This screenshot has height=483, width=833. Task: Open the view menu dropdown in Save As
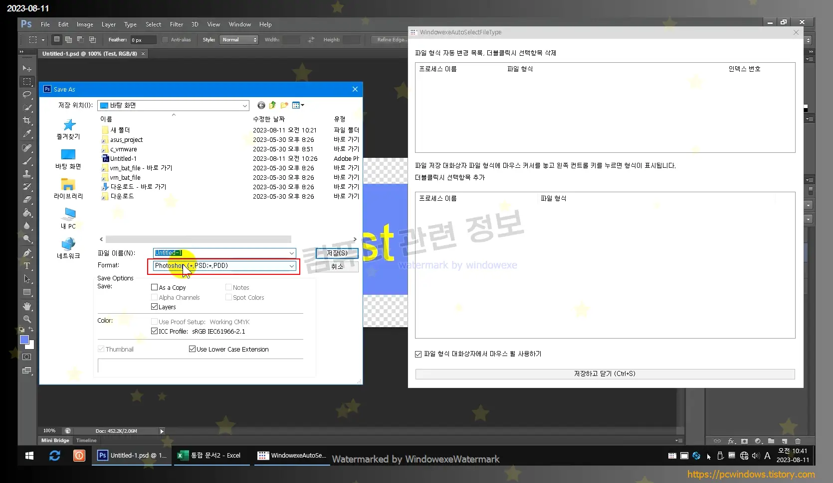click(298, 105)
